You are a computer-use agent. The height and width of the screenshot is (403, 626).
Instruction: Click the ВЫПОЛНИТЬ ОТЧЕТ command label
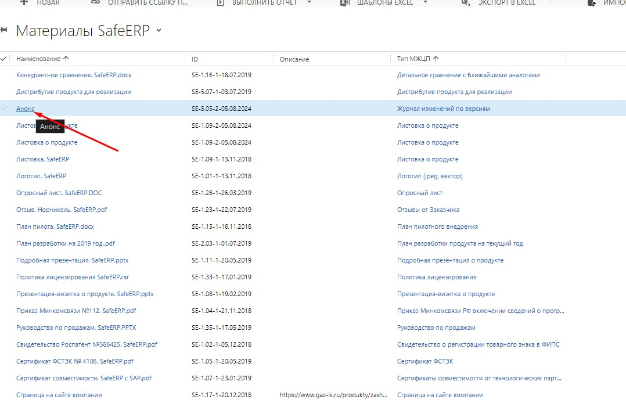tap(265, 2)
